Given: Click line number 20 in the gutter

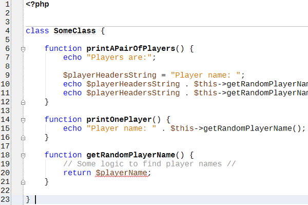Looking at the screenshot, I should pos(5,173).
